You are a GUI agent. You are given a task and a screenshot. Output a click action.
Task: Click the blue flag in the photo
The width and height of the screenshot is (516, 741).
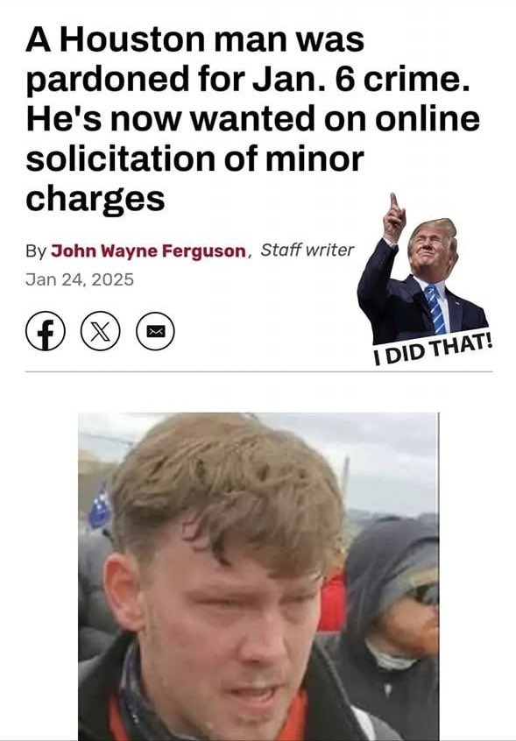(100, 508)
